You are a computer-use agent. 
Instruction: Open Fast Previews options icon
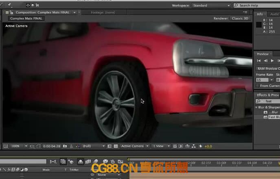(181, 146)
